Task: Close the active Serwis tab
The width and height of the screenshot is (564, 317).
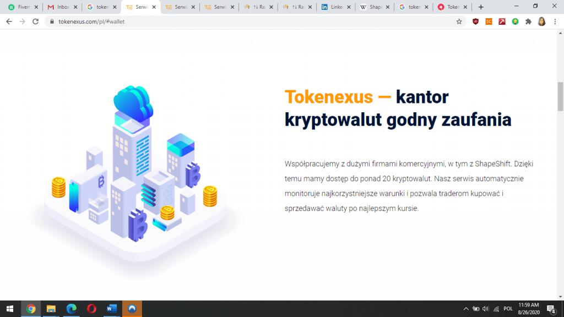Action: (x=154, y=7)
